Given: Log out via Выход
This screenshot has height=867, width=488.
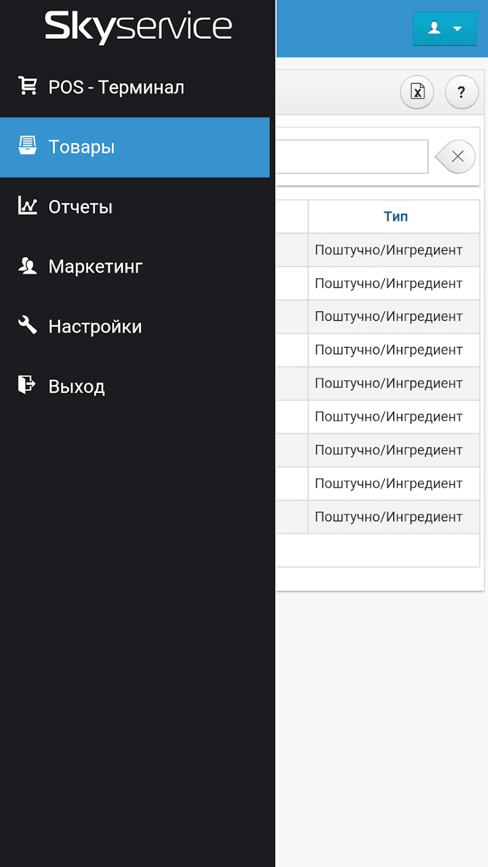Looking at the screenshot, I should (x=76, y=386).
